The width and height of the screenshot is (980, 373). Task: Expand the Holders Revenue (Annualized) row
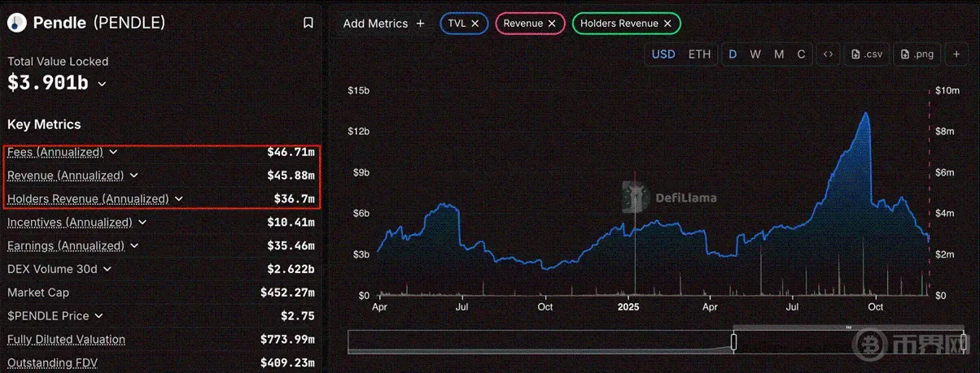pyautogui.click(x=179, y=198)
